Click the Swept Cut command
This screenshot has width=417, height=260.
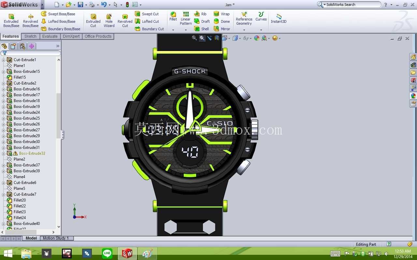point(147,14)
